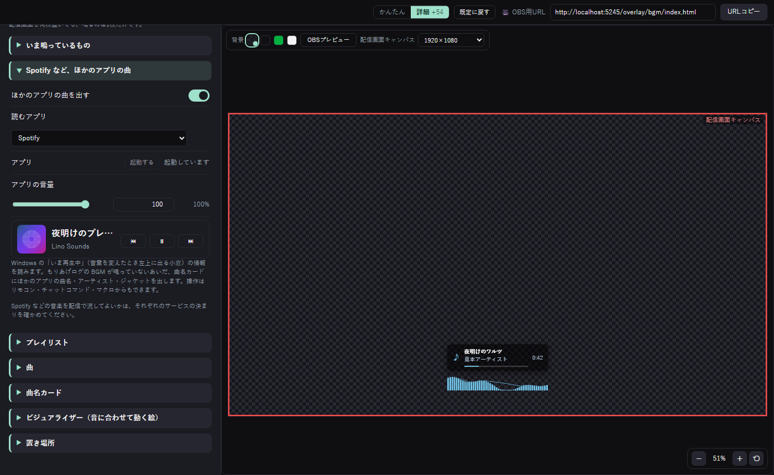The image size is (774, 475).
Task: Reset canvas zoom with the circular arrow
Action: [756, 458]
